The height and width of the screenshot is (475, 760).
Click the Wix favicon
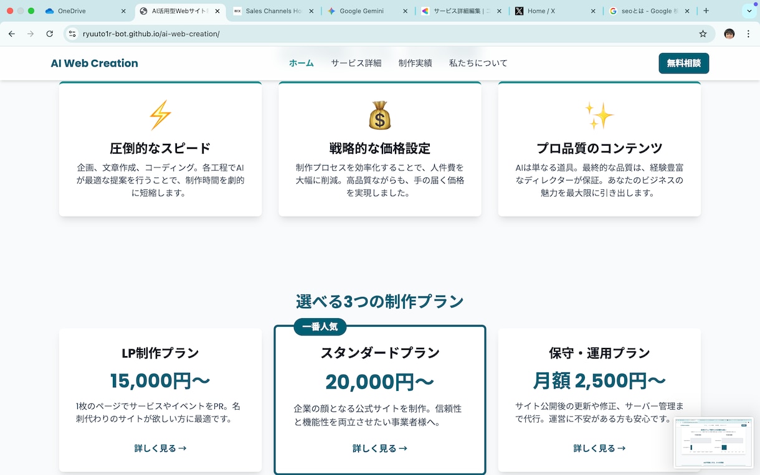pyautogui.click(x=237, y=11)
